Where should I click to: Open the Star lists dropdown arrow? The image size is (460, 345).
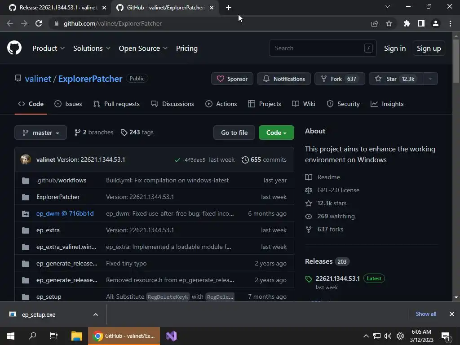[430, 79]
